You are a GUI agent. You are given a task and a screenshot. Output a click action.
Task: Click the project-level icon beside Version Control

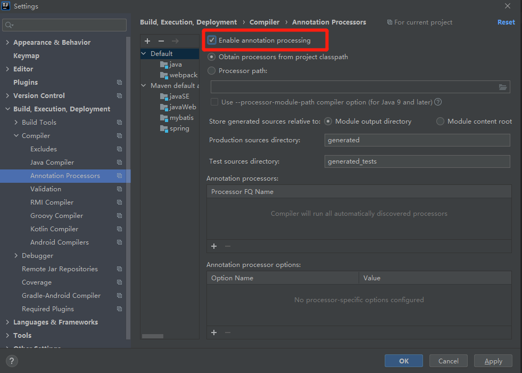coord(120,96)
